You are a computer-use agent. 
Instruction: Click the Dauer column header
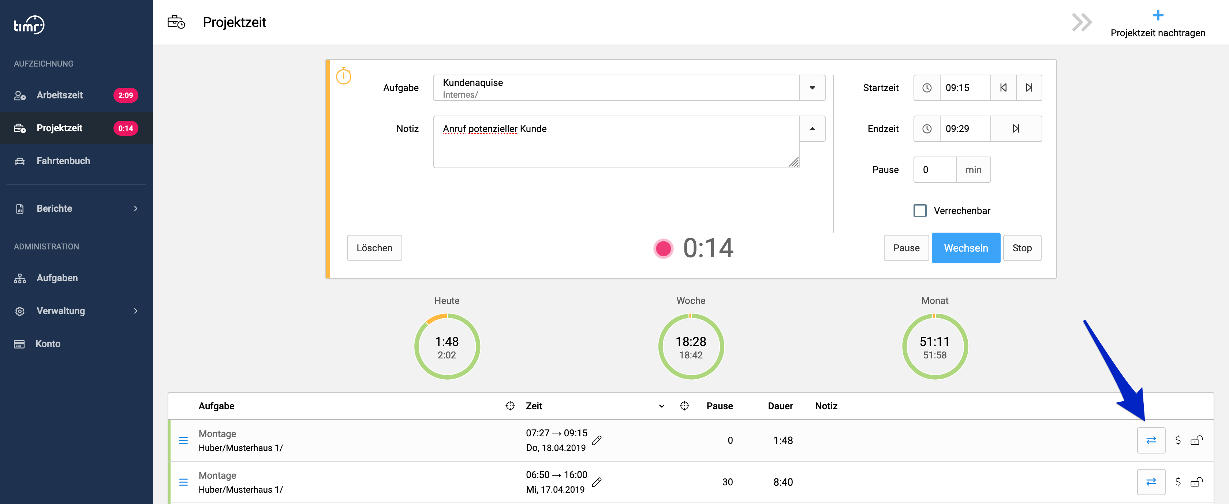point(780,406)
